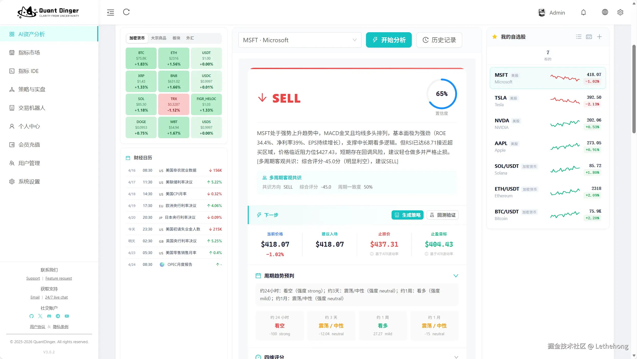Image resolution: width=637 pixels, height=359 pixels.
Task: Select the BTC heatmap tile
Action: click(141, 58)
